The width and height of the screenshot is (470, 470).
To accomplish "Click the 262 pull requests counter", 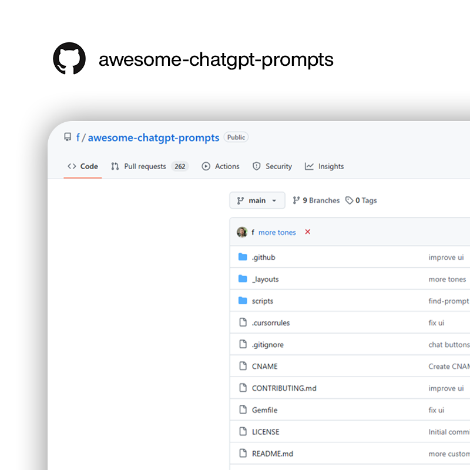I will [x=180, y=166].
